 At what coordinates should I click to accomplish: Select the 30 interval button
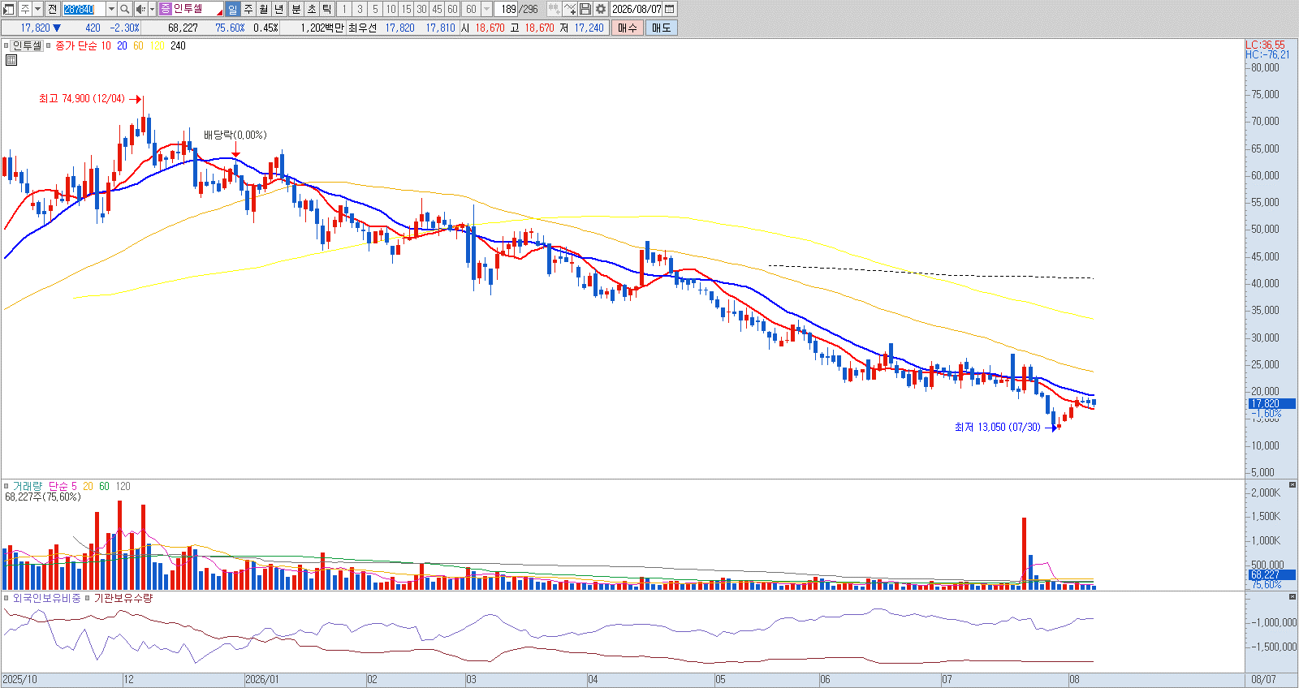421,9
